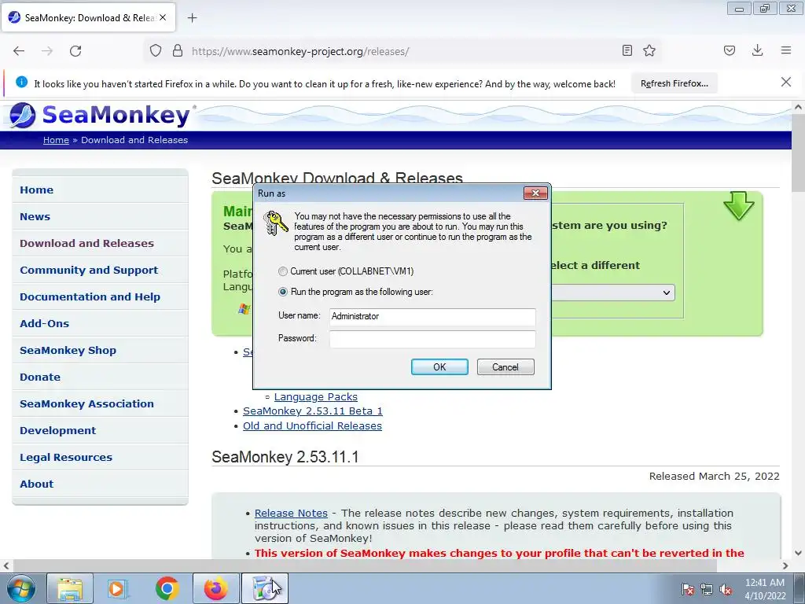Click the User name field with Administrator
805x604 pixels.
coord(432,316)
